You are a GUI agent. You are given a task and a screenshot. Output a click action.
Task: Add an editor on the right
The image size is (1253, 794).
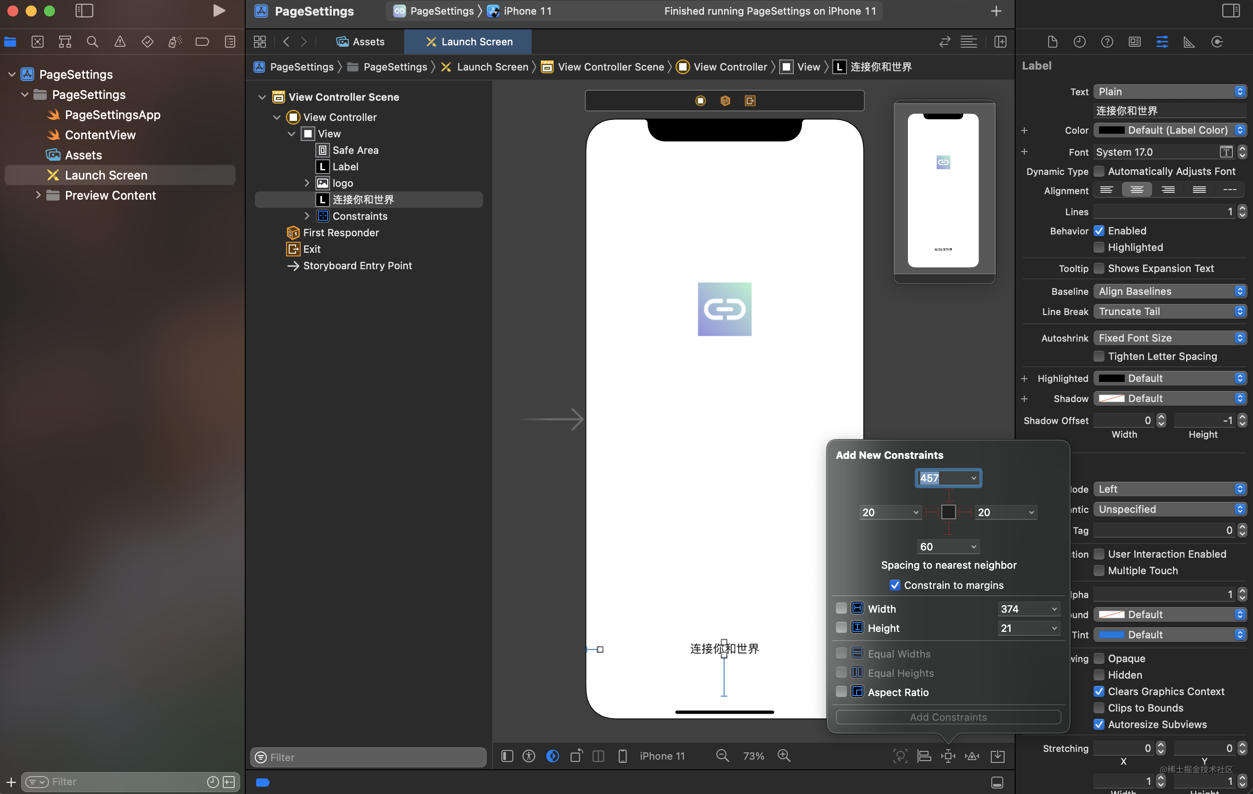[x=1000, y=42]
